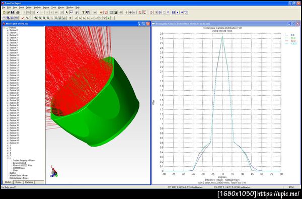302x199 pixels.
Task: Click the Save floppy disk icon
Action: [12, 12]
